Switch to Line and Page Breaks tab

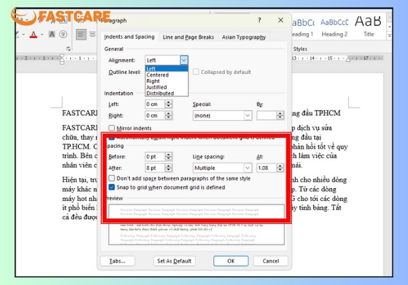(188, 37)
